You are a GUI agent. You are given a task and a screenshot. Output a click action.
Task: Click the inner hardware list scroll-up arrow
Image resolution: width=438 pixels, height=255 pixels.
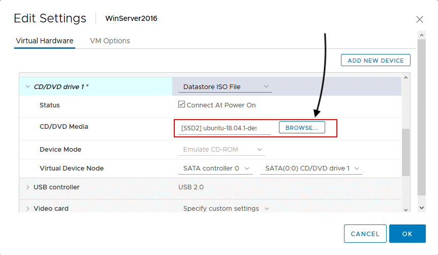(405, 77)
